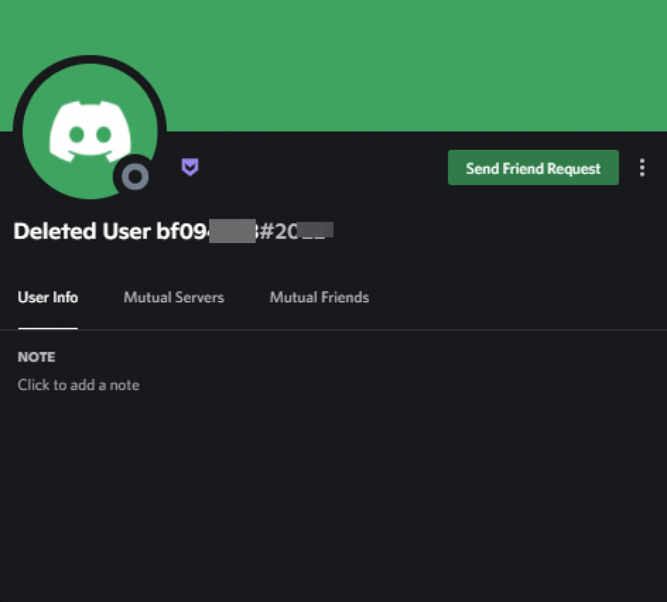This screenshot has height=602, width=667.
Task: Click the white underline beneath User Info
Action: point(48,328)
